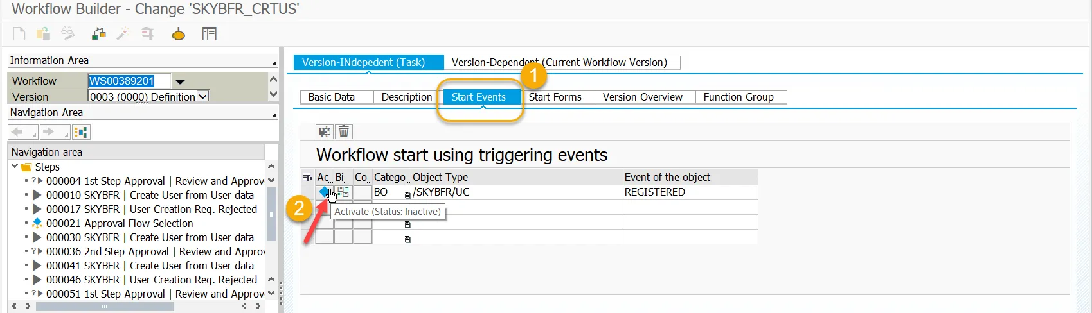Open the category value help in the BO cell
This screenshot has width=1092, height=313.
[407, 194]
